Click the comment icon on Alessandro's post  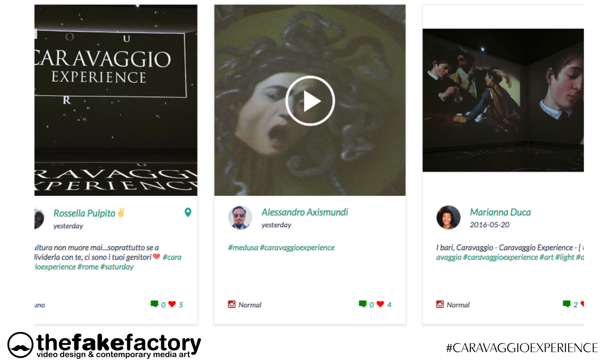tap(363, 304)
